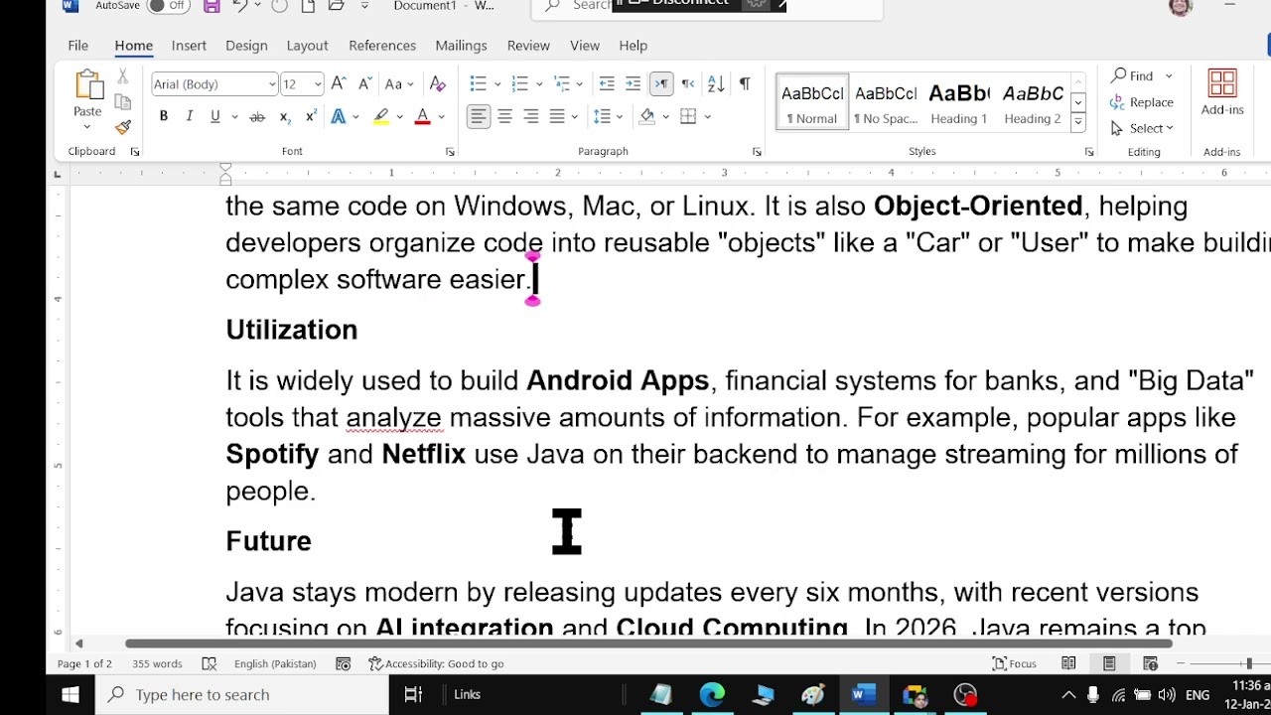1271x715 pixels.
Task: Shrink font size with the smaller A icon
Action: coord(364,84)
